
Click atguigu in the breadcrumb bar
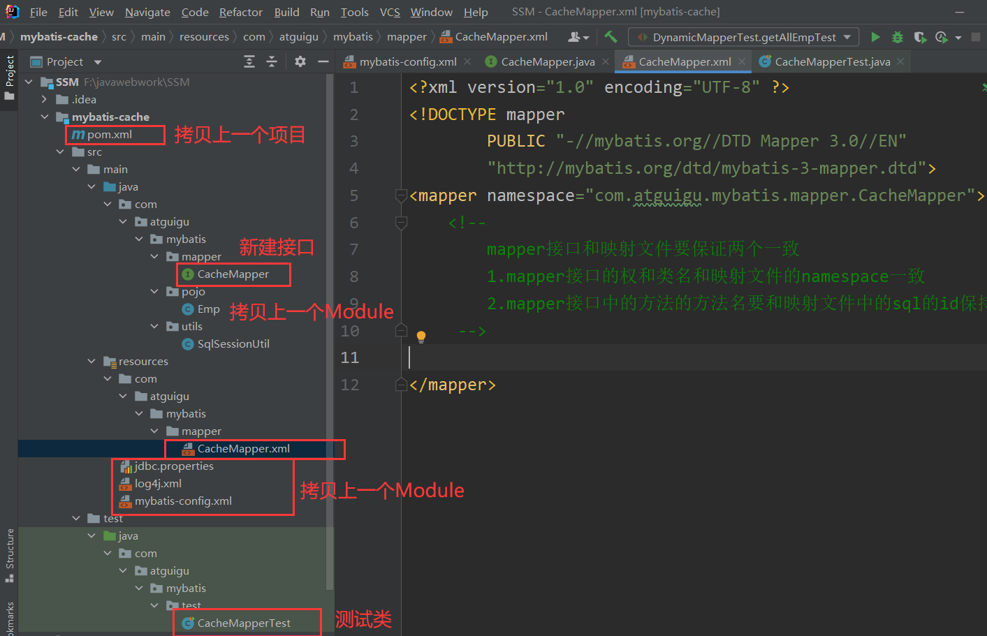pos(299,37)
